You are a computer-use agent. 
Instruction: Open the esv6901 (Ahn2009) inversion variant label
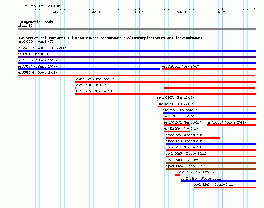coord(33,54)
